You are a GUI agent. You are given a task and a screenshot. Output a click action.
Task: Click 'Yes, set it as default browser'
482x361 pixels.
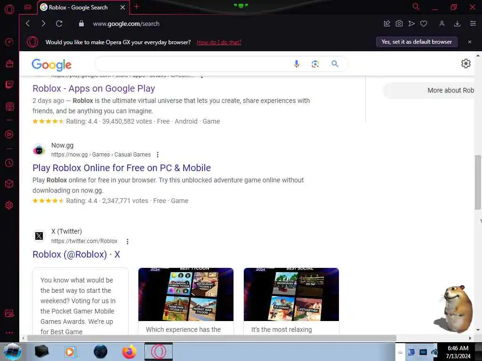(417, 42)
